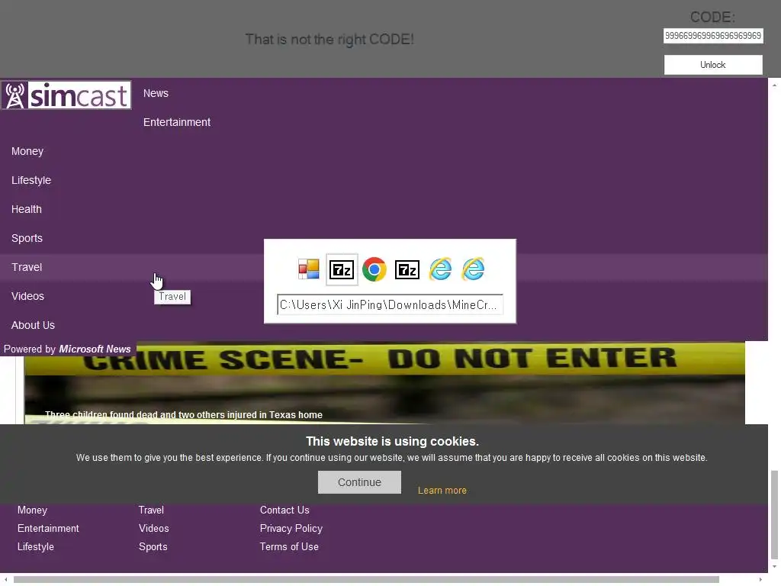Click the Unlock button

pyautogui.click(x=713, y=65)
